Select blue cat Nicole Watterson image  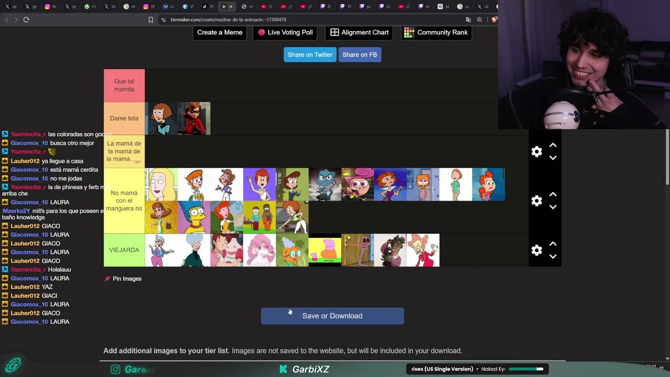click(x=325, y=184)
